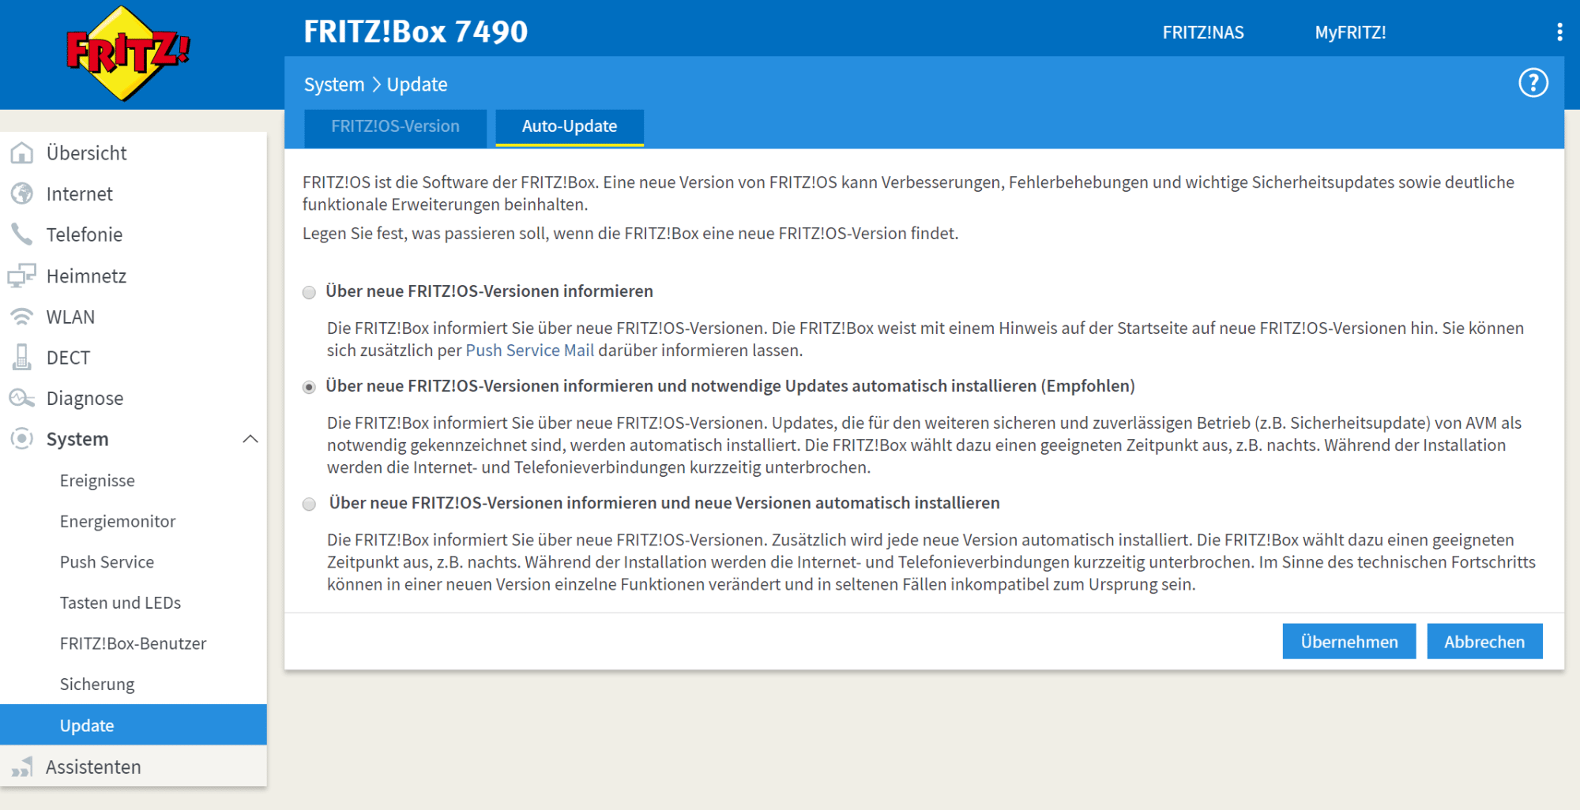Click the Übersicht house icon
Image resolution: width=1580 pixels, height=810 pixels.
pos(22,152)
